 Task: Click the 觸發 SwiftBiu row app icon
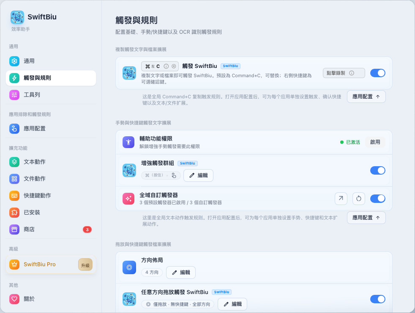129,73
